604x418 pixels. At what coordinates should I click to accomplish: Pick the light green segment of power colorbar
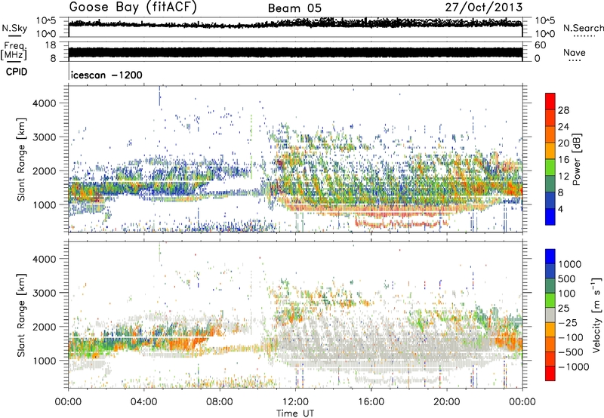(x=550, y=167)
